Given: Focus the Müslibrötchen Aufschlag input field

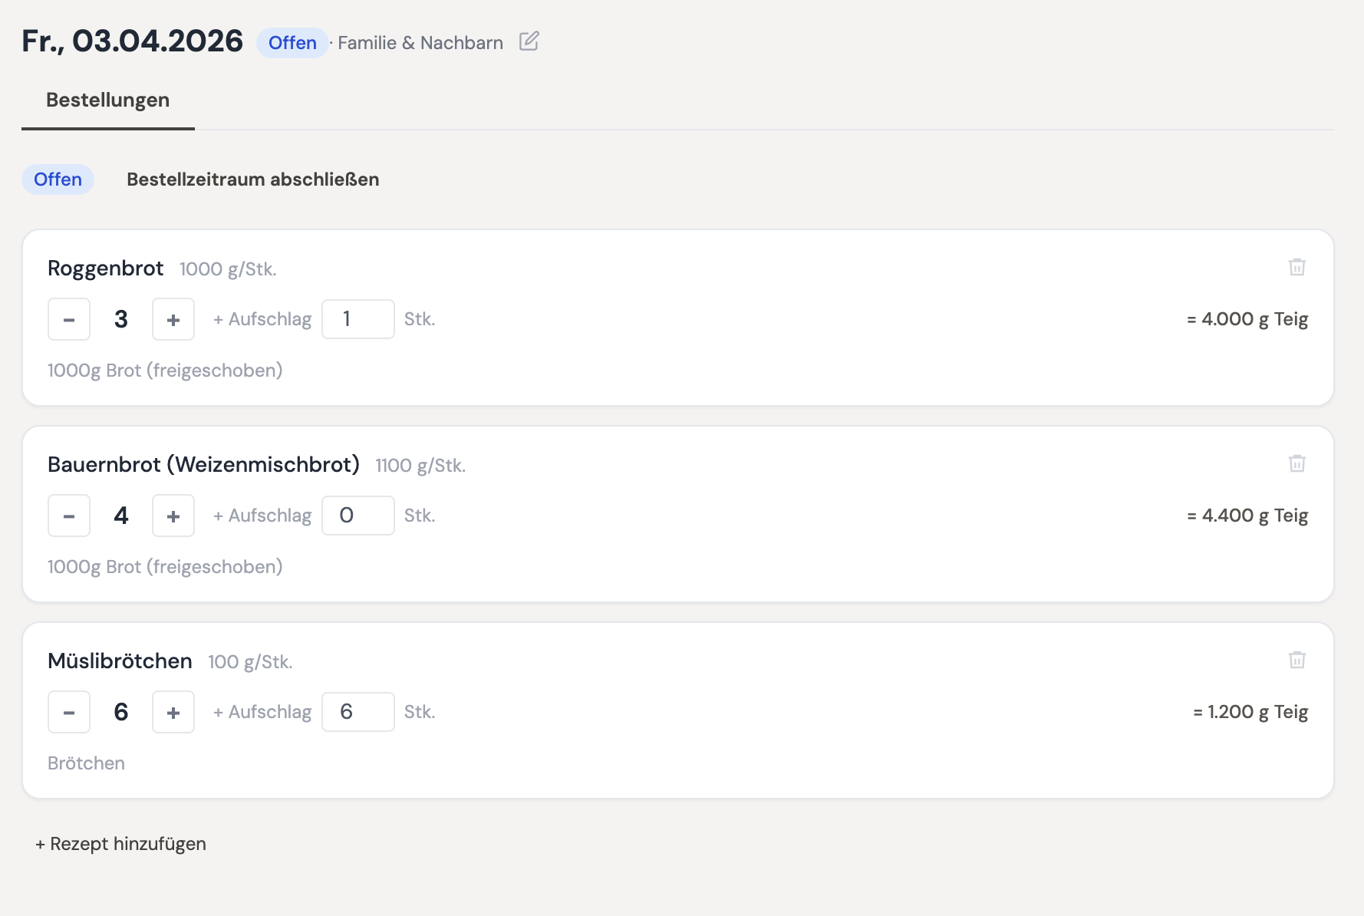Looking at the screenshot, I should coord(357,712).
